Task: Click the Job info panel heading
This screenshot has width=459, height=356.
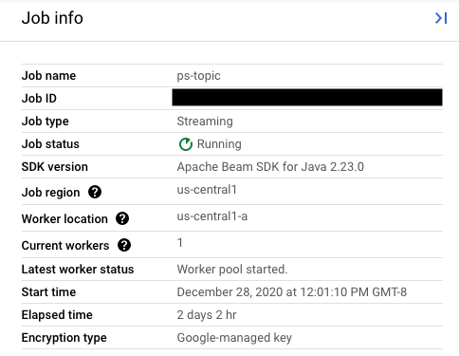Action: pos(52,18)
